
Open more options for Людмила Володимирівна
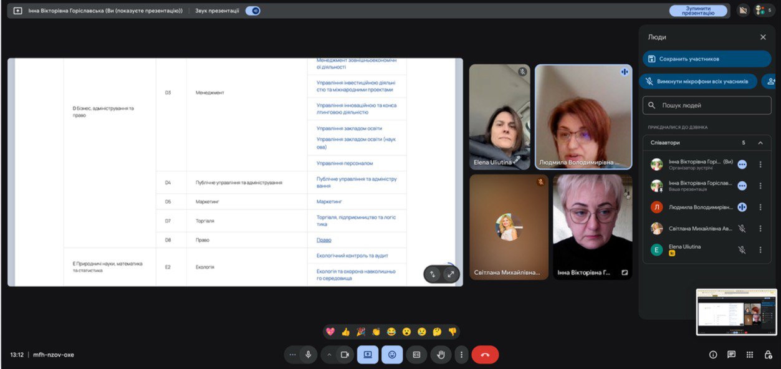point(760,207)
